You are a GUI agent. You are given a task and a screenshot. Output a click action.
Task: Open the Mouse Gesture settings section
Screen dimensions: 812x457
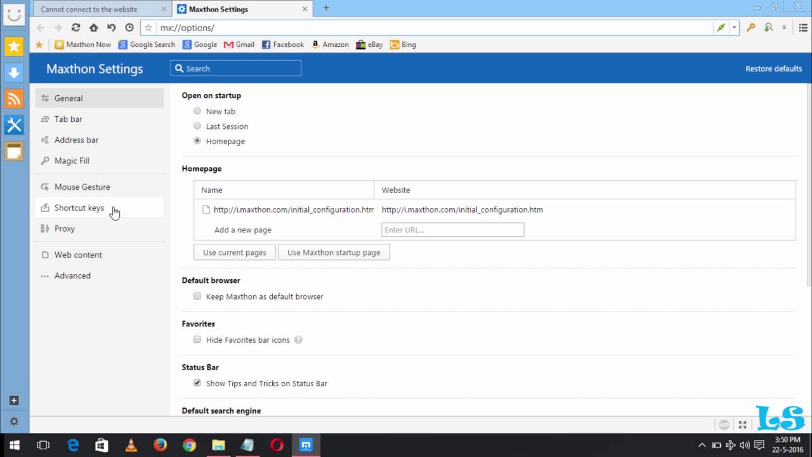tap(100, 187)
